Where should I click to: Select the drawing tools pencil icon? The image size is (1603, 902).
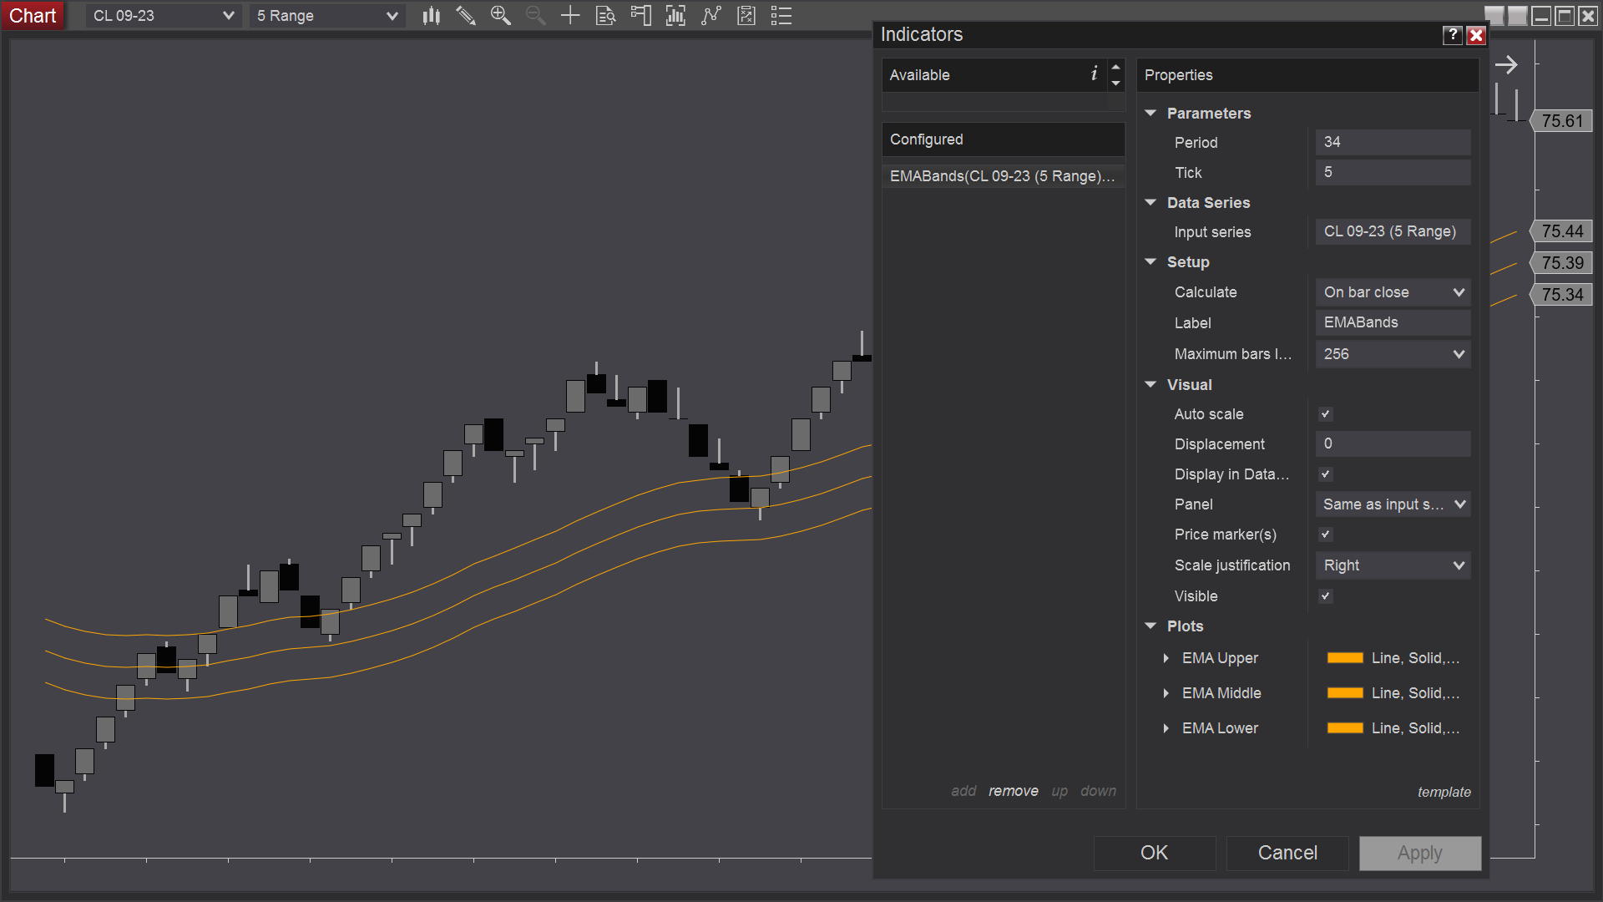pos(466,16)
